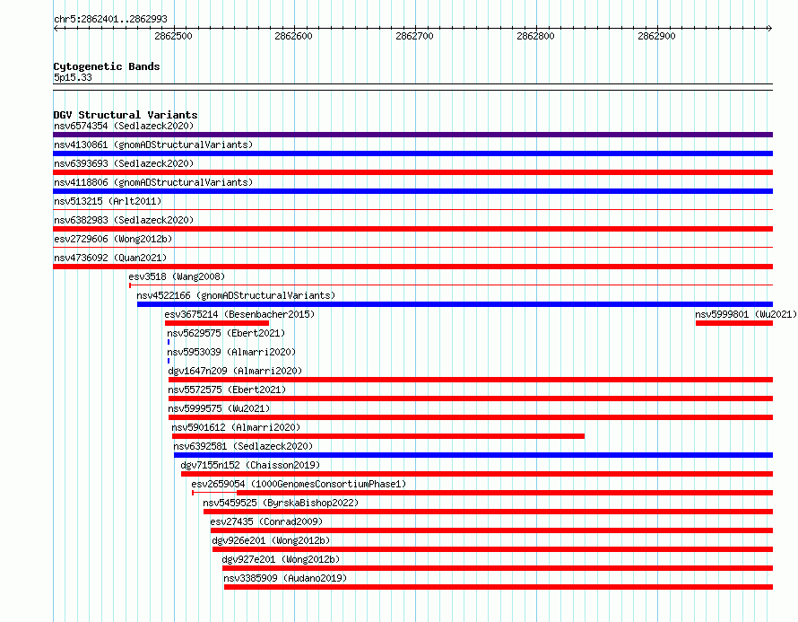
Task: Click red bar under dgv7155n152
Action: pos(477,474)
